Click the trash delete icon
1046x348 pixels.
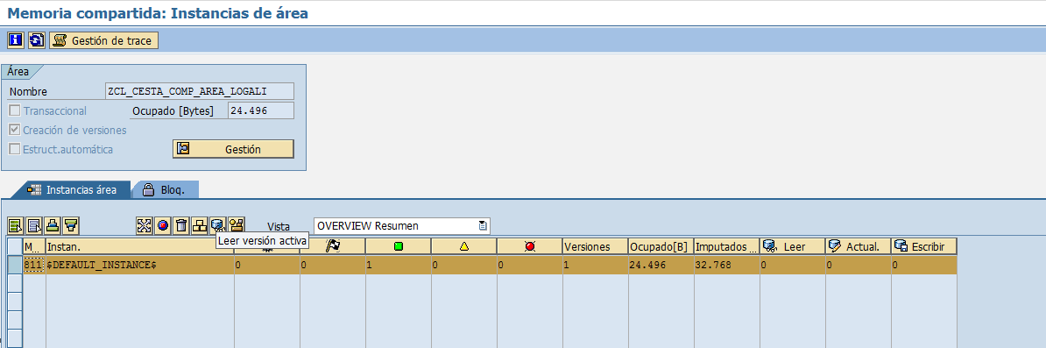180,226
